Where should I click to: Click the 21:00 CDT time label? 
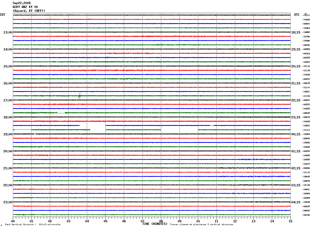point(8,168)
